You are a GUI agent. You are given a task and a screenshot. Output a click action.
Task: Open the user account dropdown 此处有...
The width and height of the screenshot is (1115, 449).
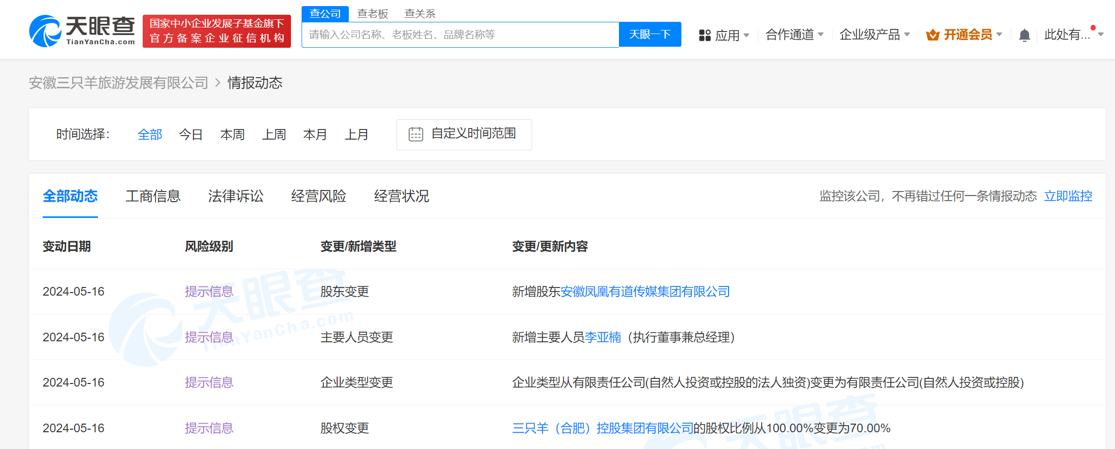coord(1073,35)
